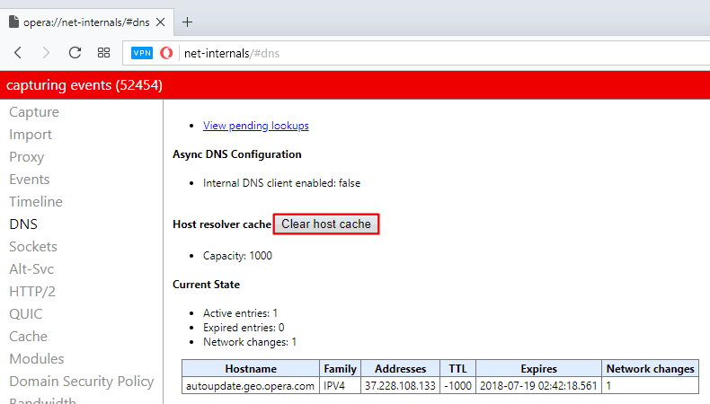This screenshot has height=404, width=710.
Task: Click the Expired entries: 0 line
Action: tap(244, 328)
